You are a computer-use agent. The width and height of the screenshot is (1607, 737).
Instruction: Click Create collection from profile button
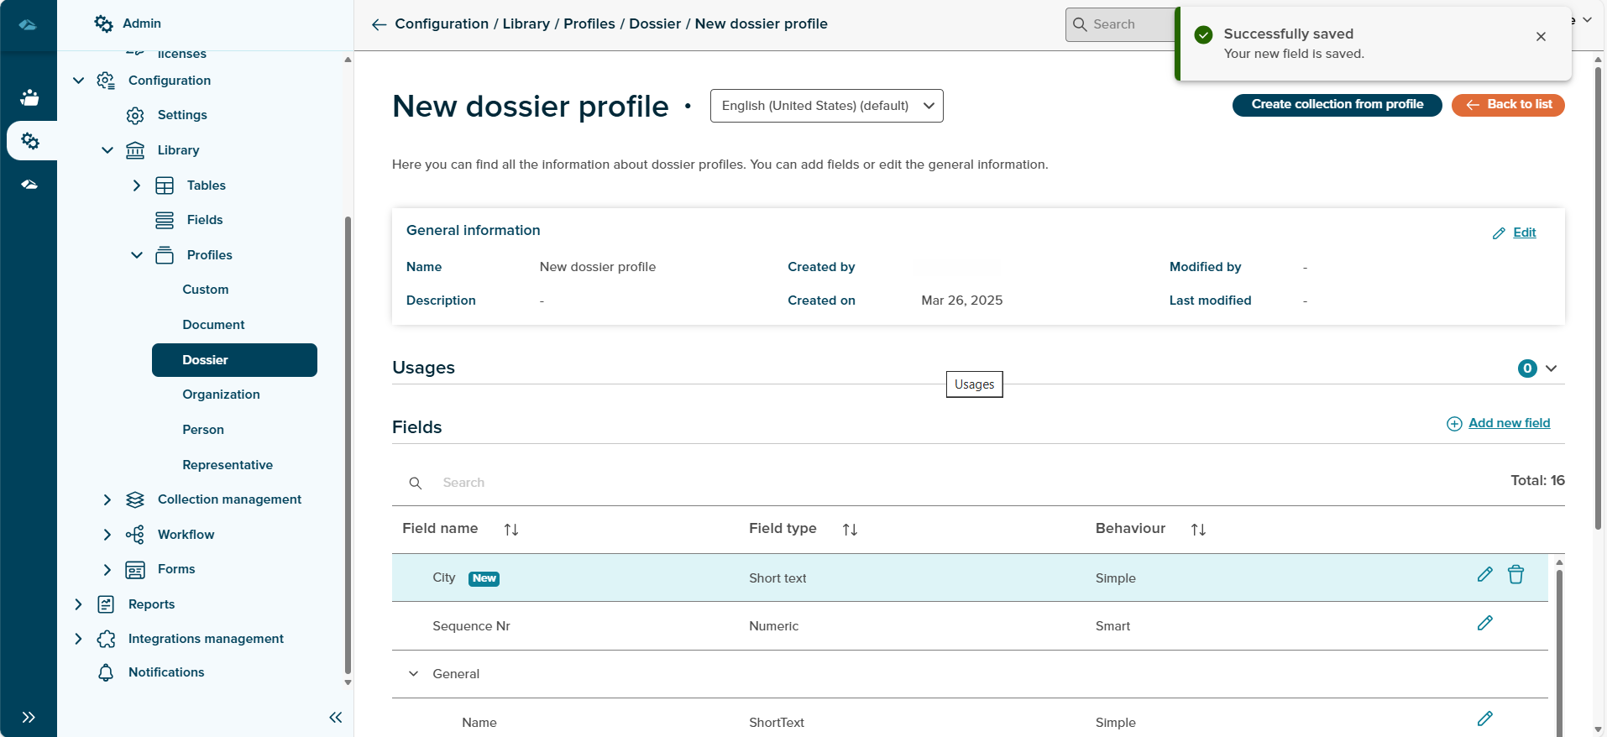point(1337,105)
